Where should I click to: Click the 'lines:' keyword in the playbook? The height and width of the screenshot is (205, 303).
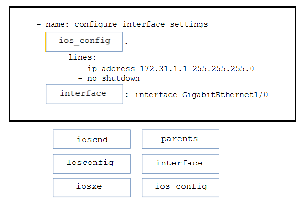[x=83, y=57]
